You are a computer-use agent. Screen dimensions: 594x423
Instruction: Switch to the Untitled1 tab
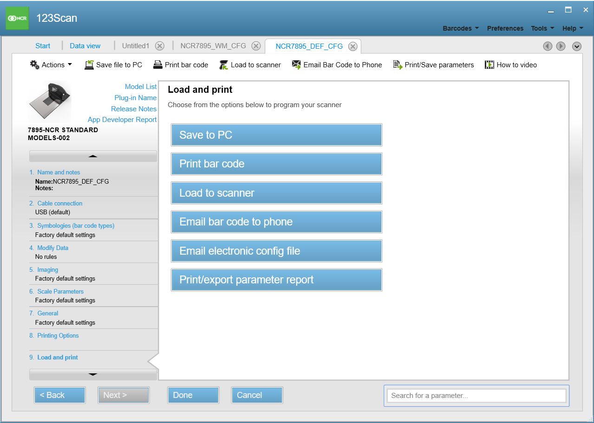pos(136,46)
